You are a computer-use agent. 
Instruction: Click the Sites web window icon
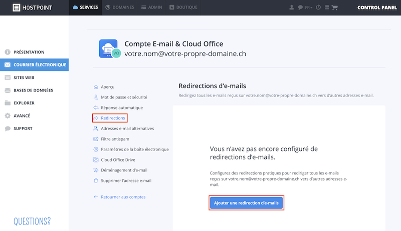(x=8, y=77)
